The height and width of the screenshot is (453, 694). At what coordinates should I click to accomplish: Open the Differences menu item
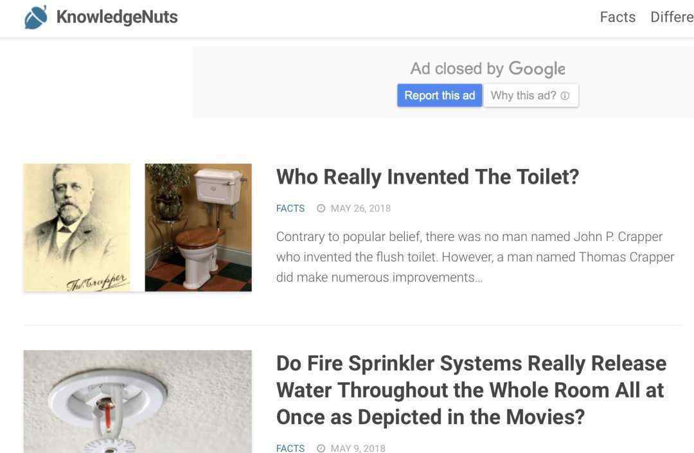point(672,17)
